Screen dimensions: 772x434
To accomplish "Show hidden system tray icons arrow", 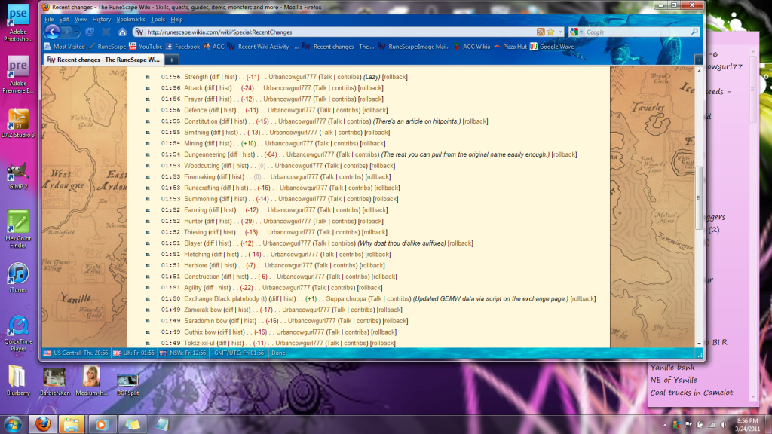I will point(665,425).
